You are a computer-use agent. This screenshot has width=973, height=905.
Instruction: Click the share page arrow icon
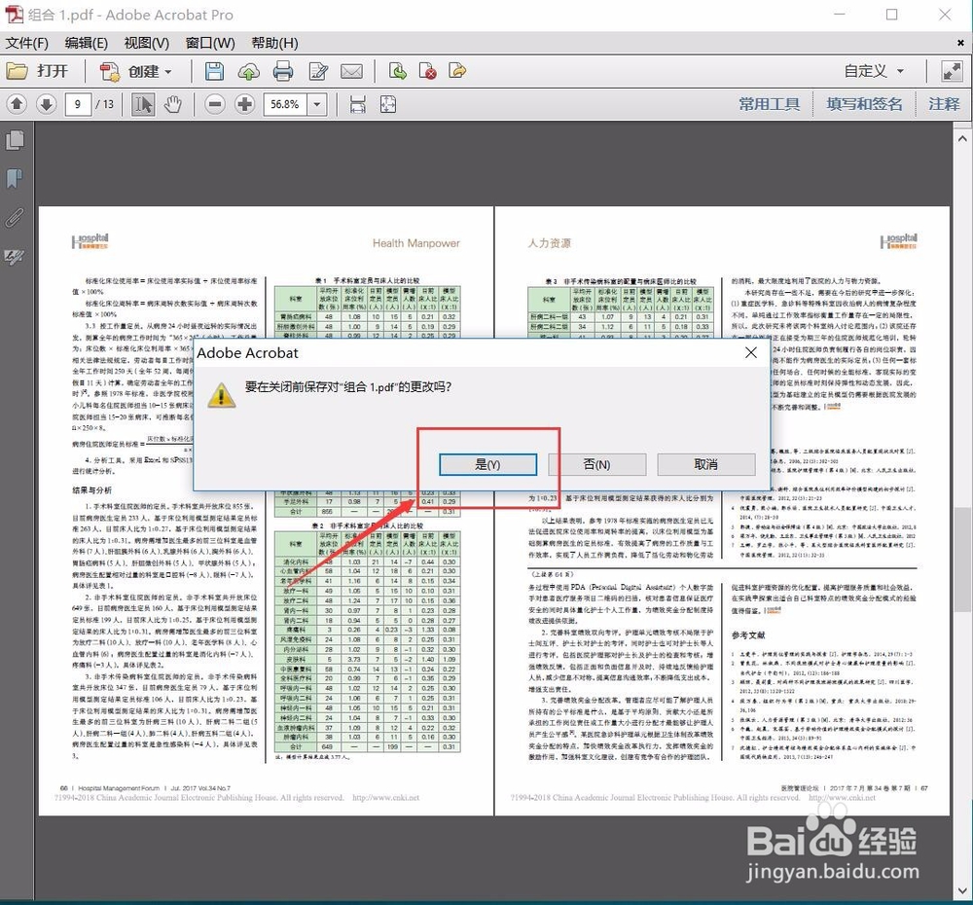pyautogui.click(x=457, y=71)
